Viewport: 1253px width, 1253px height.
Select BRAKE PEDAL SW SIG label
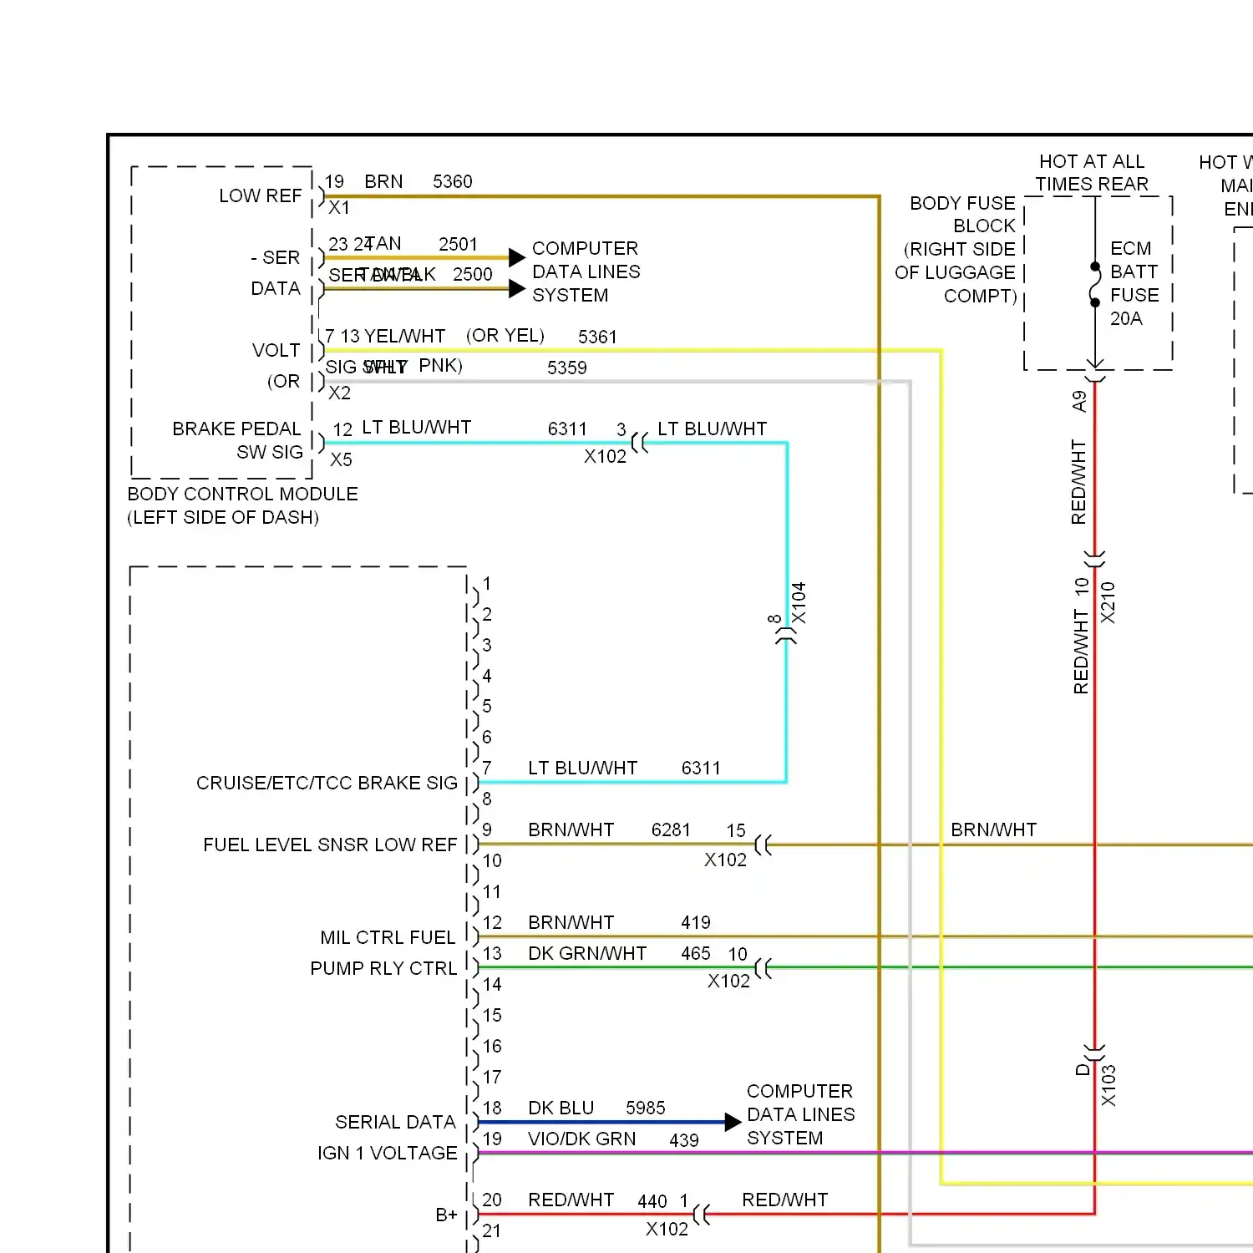point(237,440)
